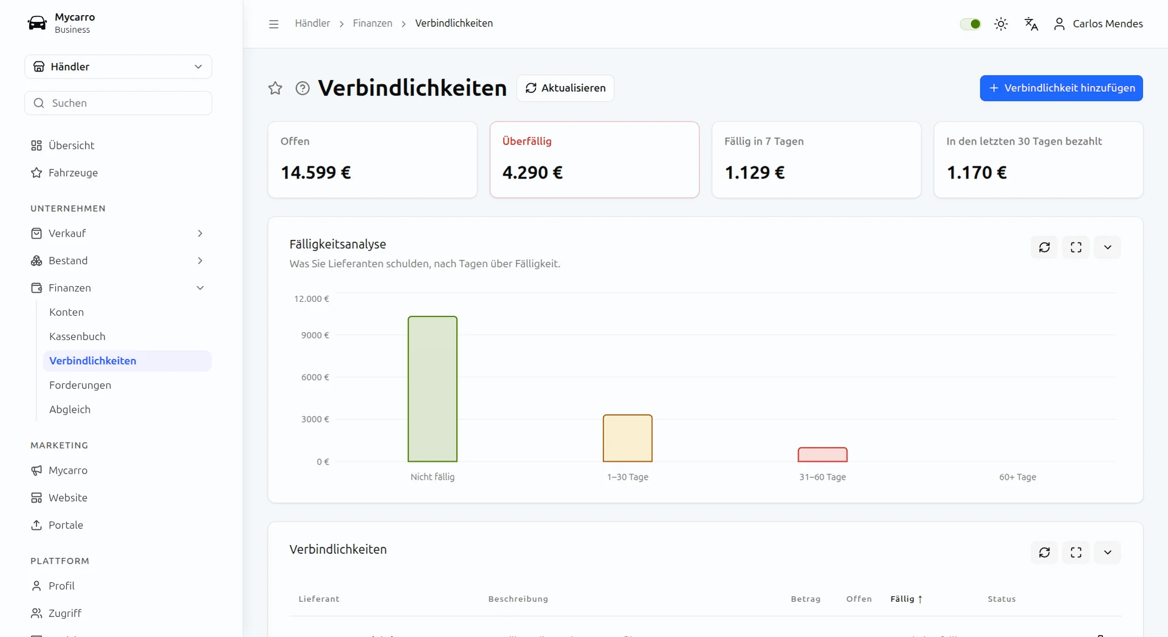
Task: Open the help question mark icon
Action: click(x=303, y=88)
